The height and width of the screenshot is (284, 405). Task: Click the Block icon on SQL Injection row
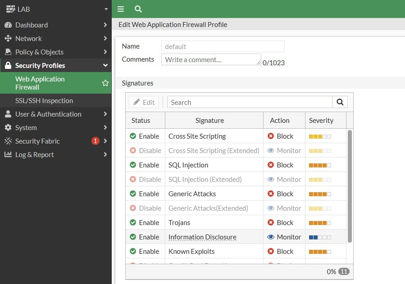point(271,165)
